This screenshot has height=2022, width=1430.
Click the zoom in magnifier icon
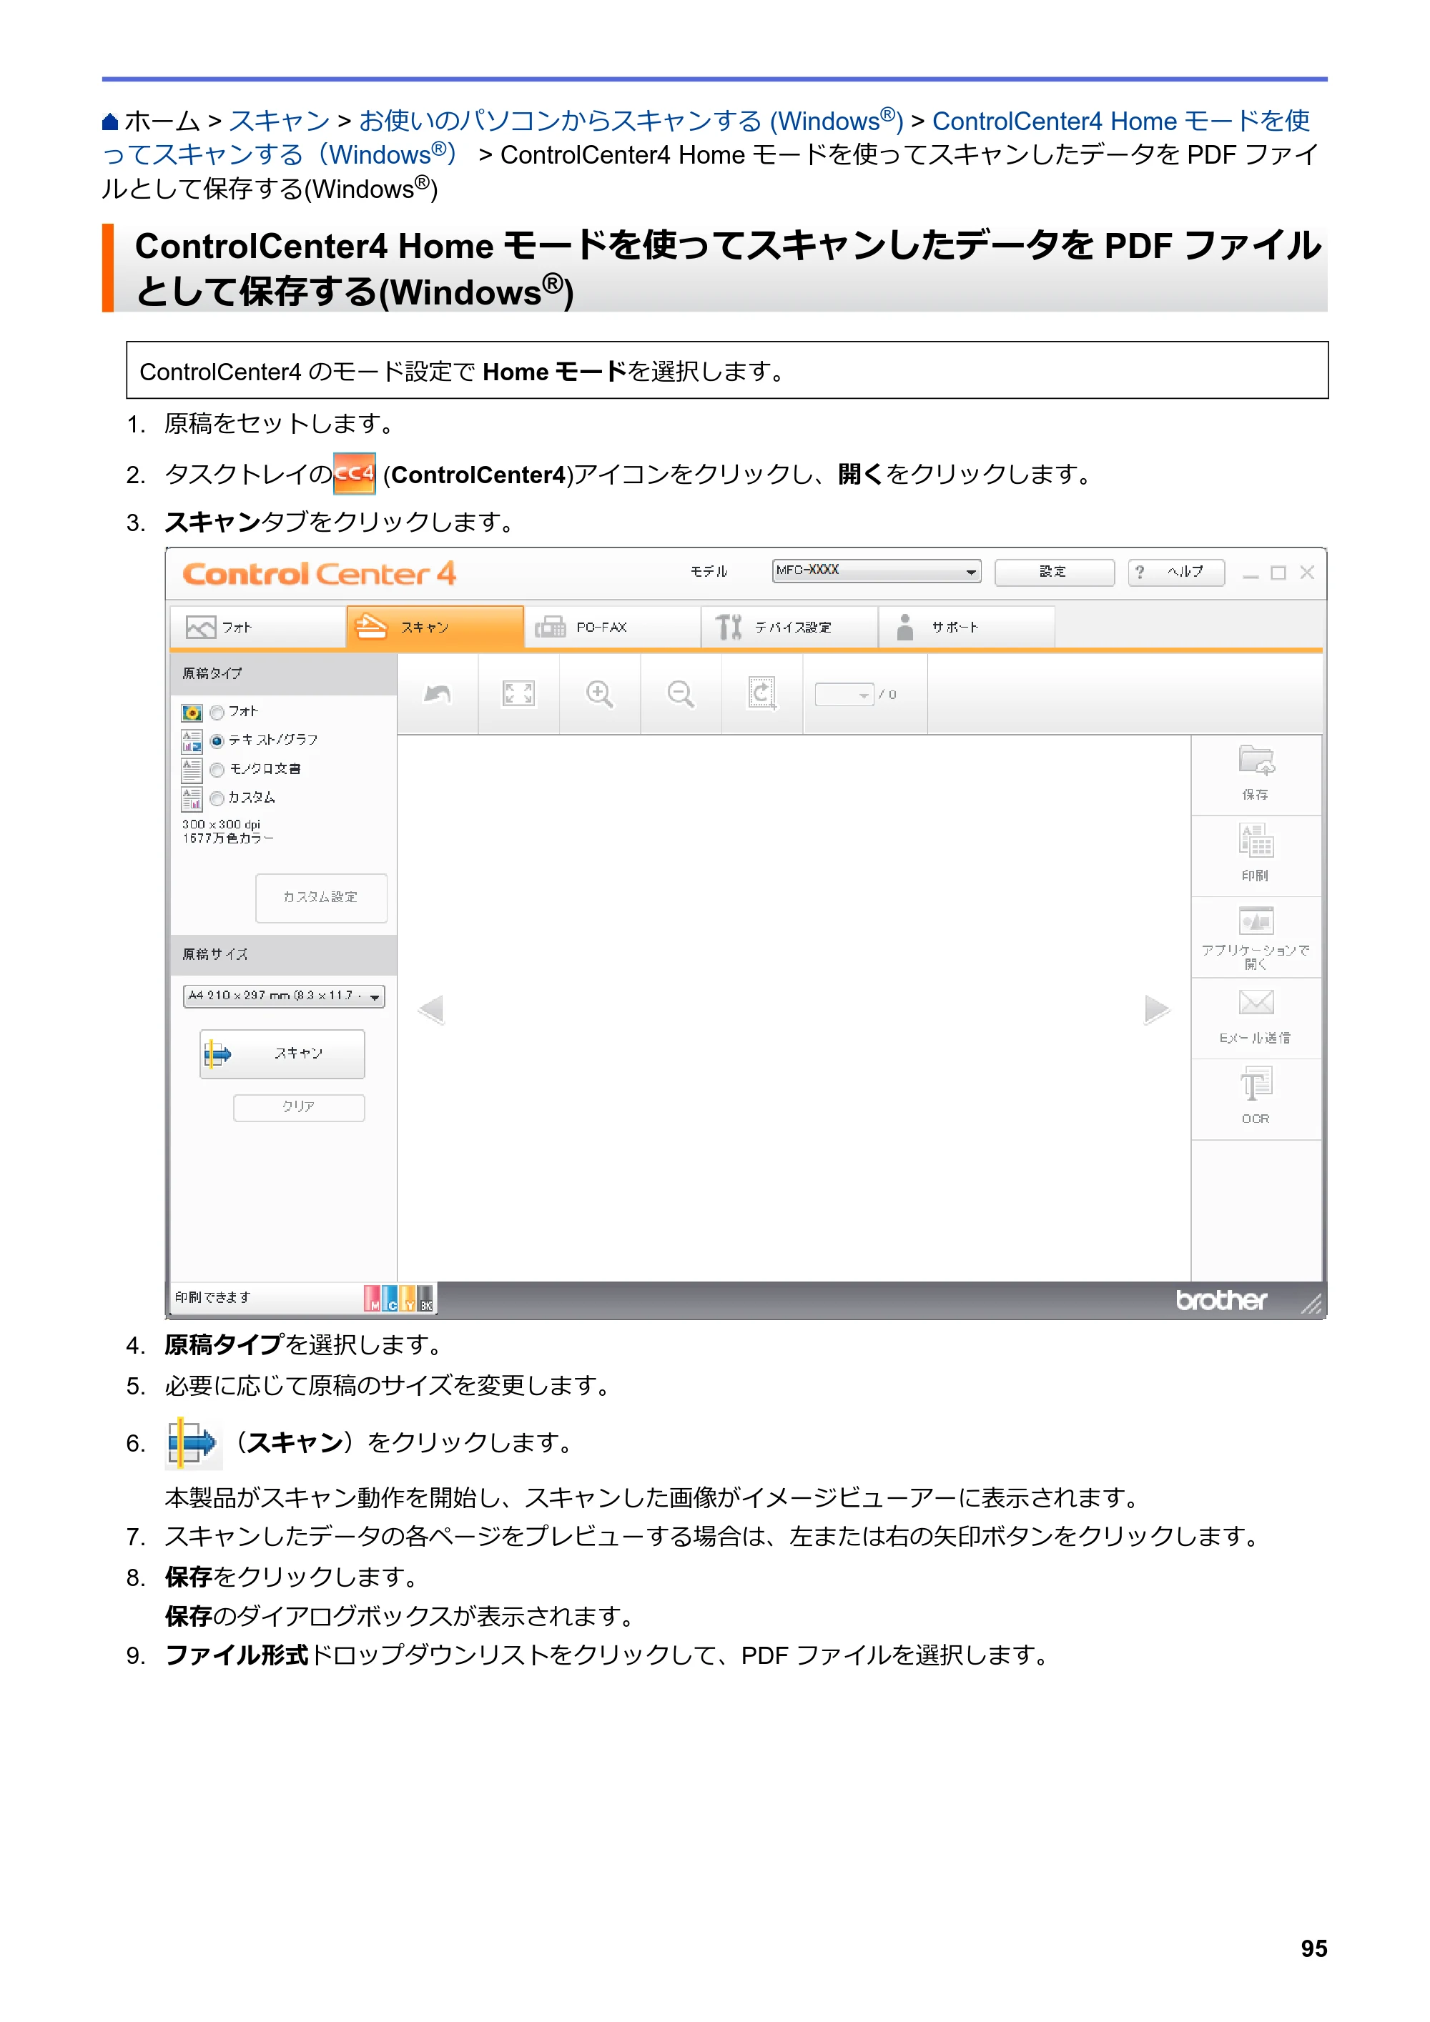tap(599, 694)
